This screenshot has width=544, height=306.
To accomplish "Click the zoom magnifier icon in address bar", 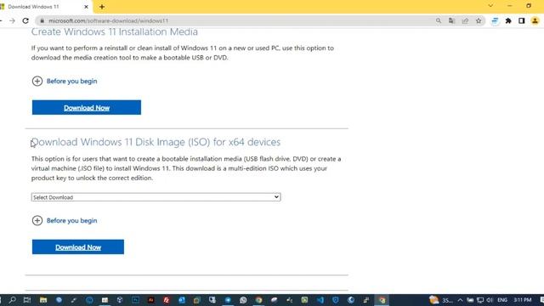I will pyautogui.click(x=439, y=20).
